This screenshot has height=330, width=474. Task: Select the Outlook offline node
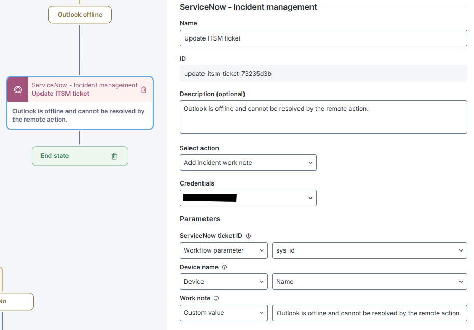(80, 15)
